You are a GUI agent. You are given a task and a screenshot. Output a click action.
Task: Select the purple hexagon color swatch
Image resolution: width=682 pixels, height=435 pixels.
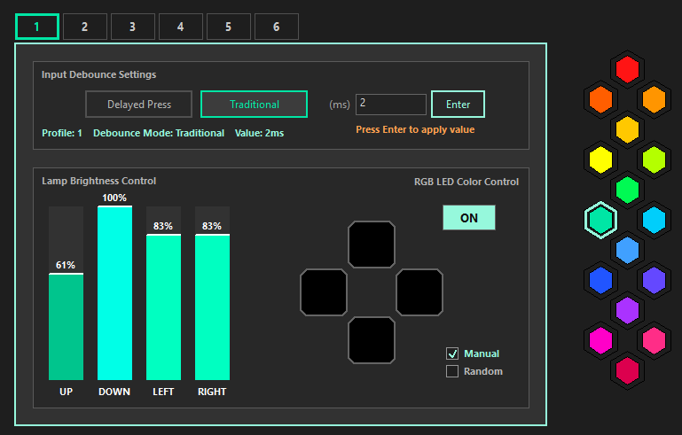coord(627,310)
